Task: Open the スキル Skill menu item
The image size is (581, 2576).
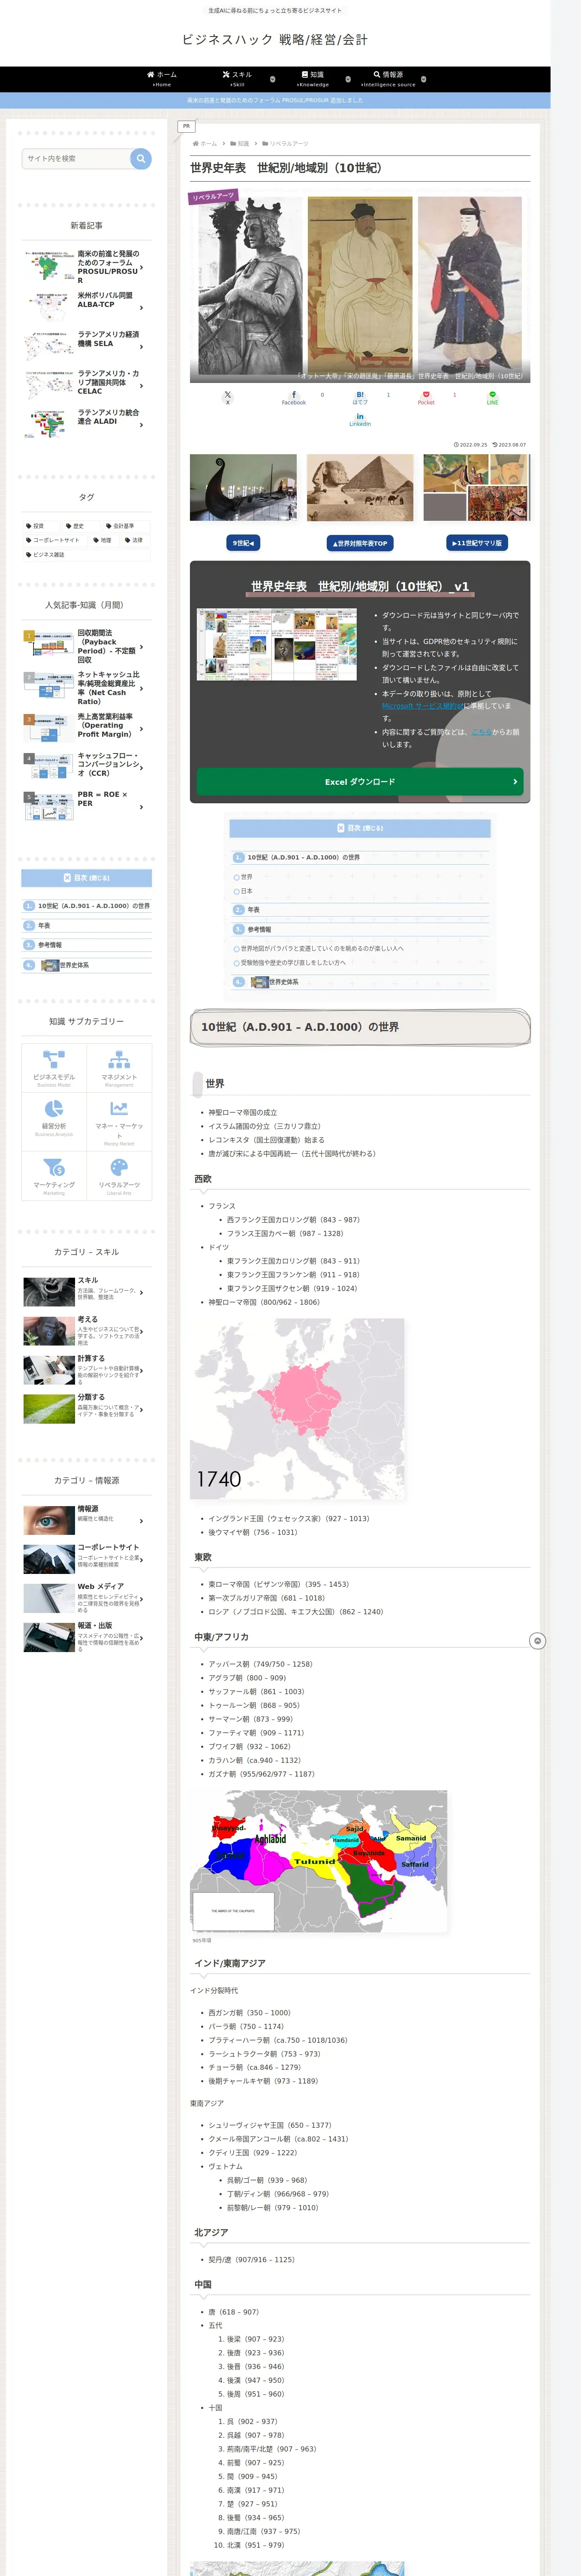Action: (x=237, y=79)
